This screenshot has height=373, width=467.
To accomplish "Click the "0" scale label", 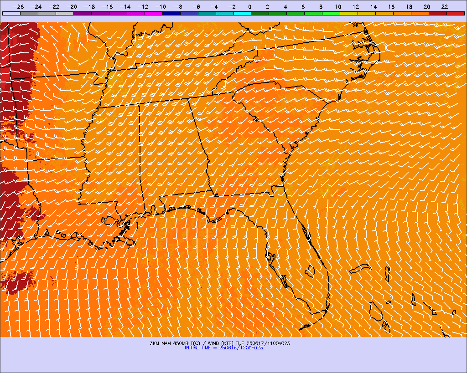I will [x=249, y=6].
